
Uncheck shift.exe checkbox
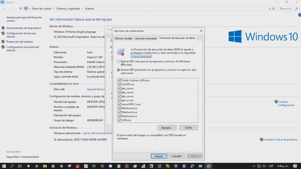coord(119,120)
